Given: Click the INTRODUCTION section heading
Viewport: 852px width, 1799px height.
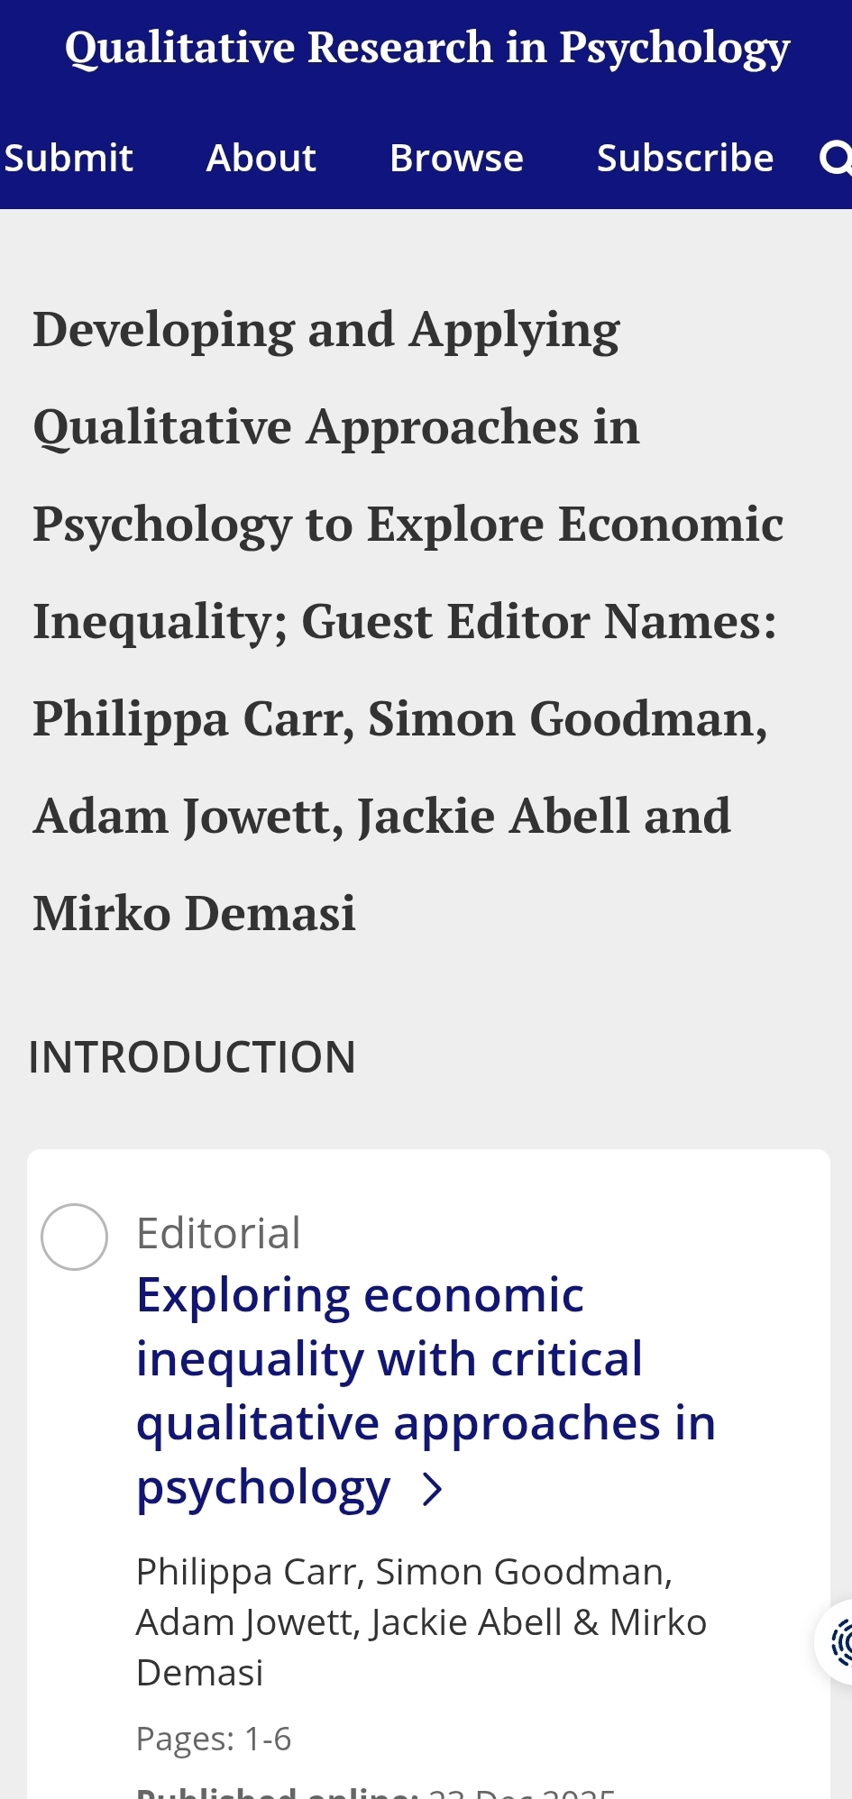Looking at the screenshot, I should tap(192, 1057).
